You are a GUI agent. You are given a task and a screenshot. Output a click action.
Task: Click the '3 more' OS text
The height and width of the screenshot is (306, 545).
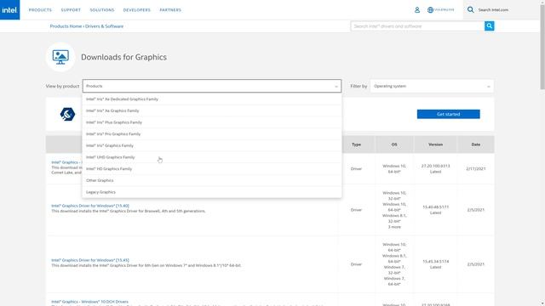[394, 227]
